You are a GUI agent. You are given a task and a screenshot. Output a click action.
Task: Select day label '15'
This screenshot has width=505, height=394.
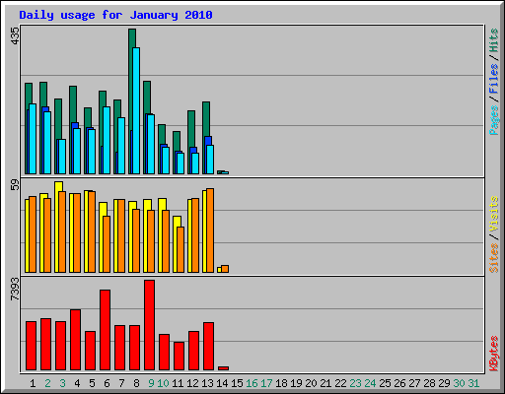pyautogui.click(x=237, y=383)
